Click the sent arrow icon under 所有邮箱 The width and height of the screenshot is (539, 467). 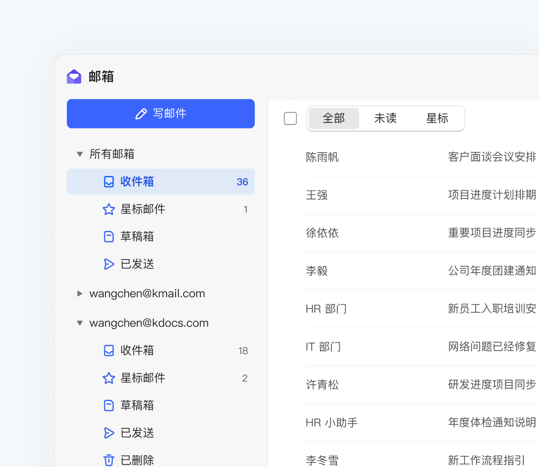(x=109, y=264)
